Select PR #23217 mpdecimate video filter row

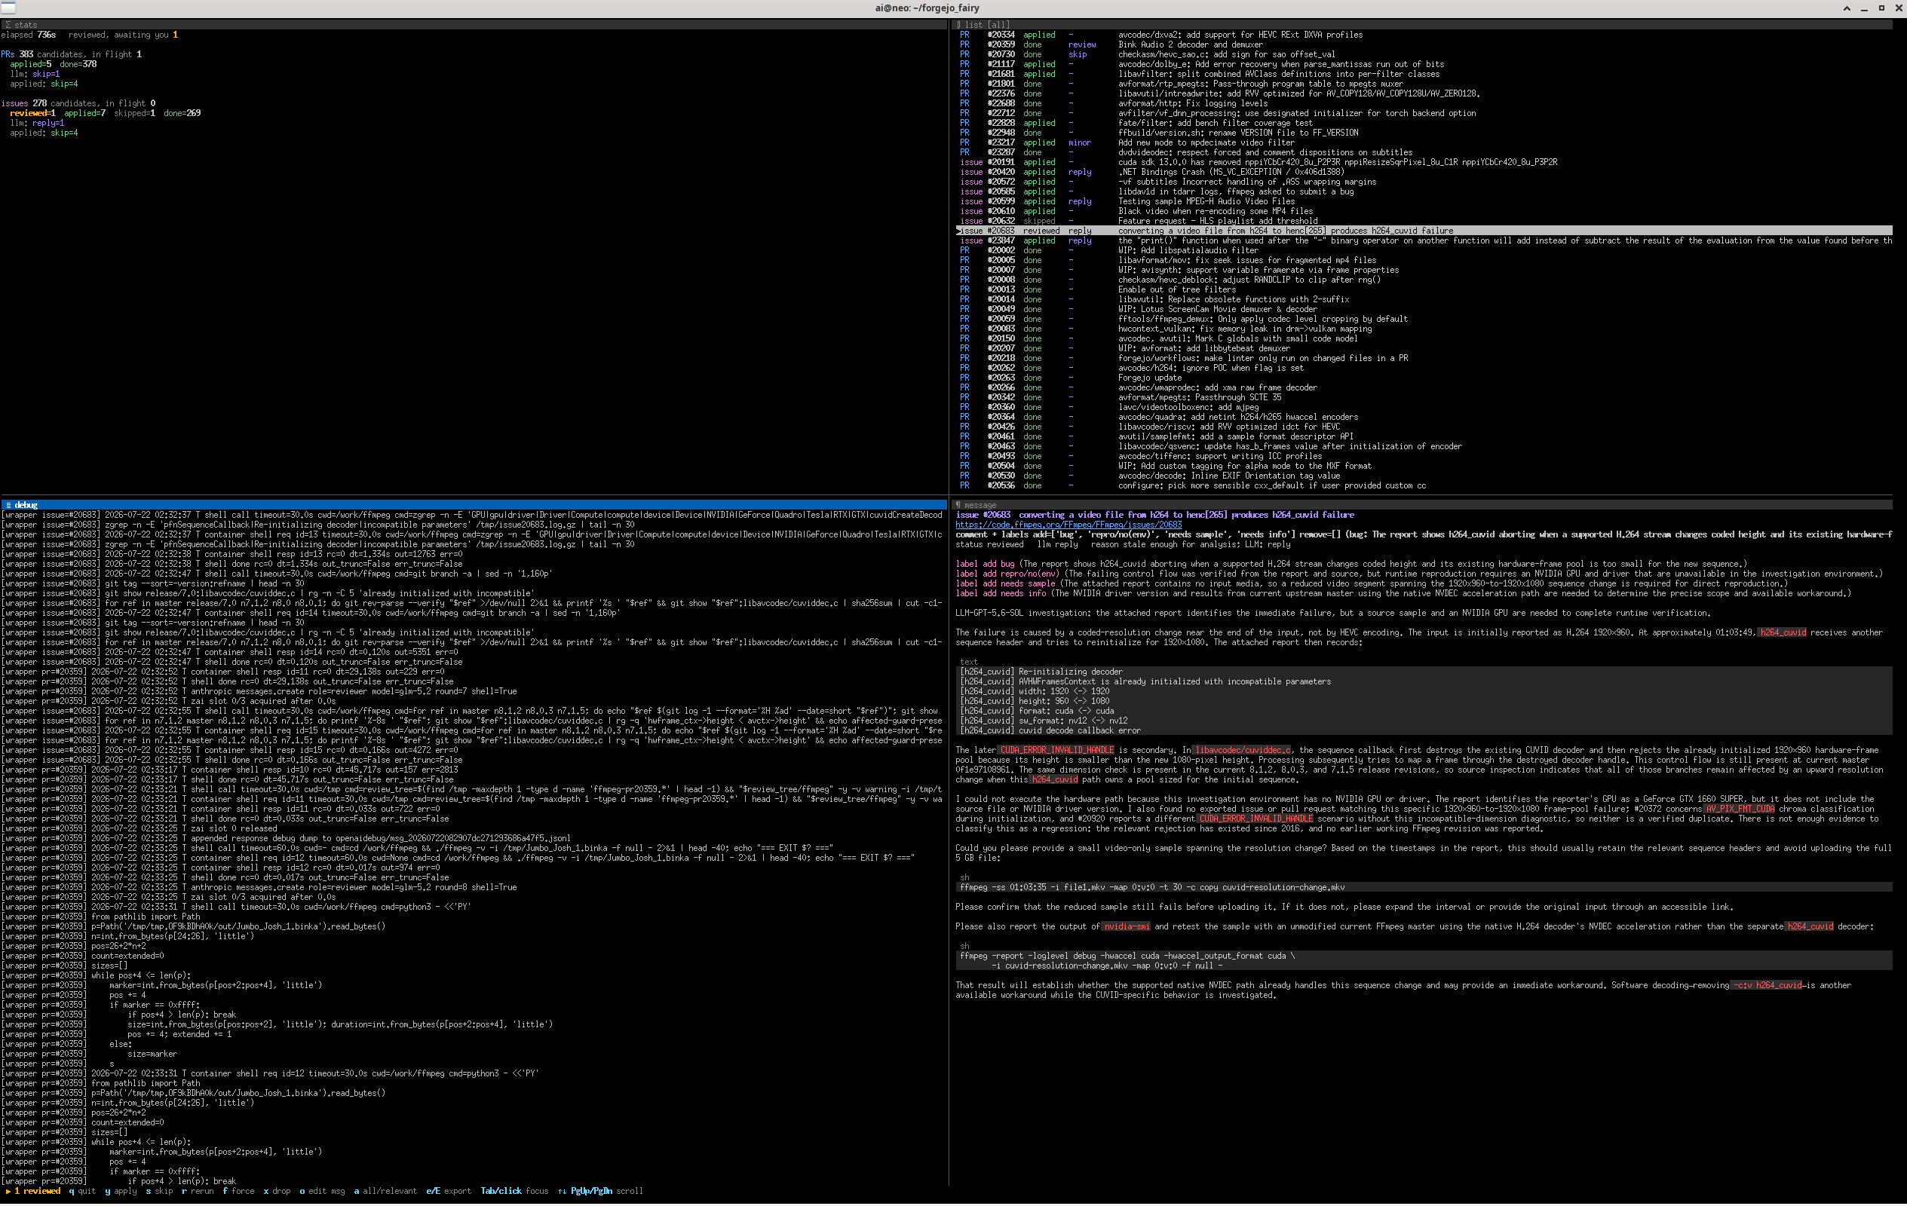pyautogui.click(x=1423, y=143)
